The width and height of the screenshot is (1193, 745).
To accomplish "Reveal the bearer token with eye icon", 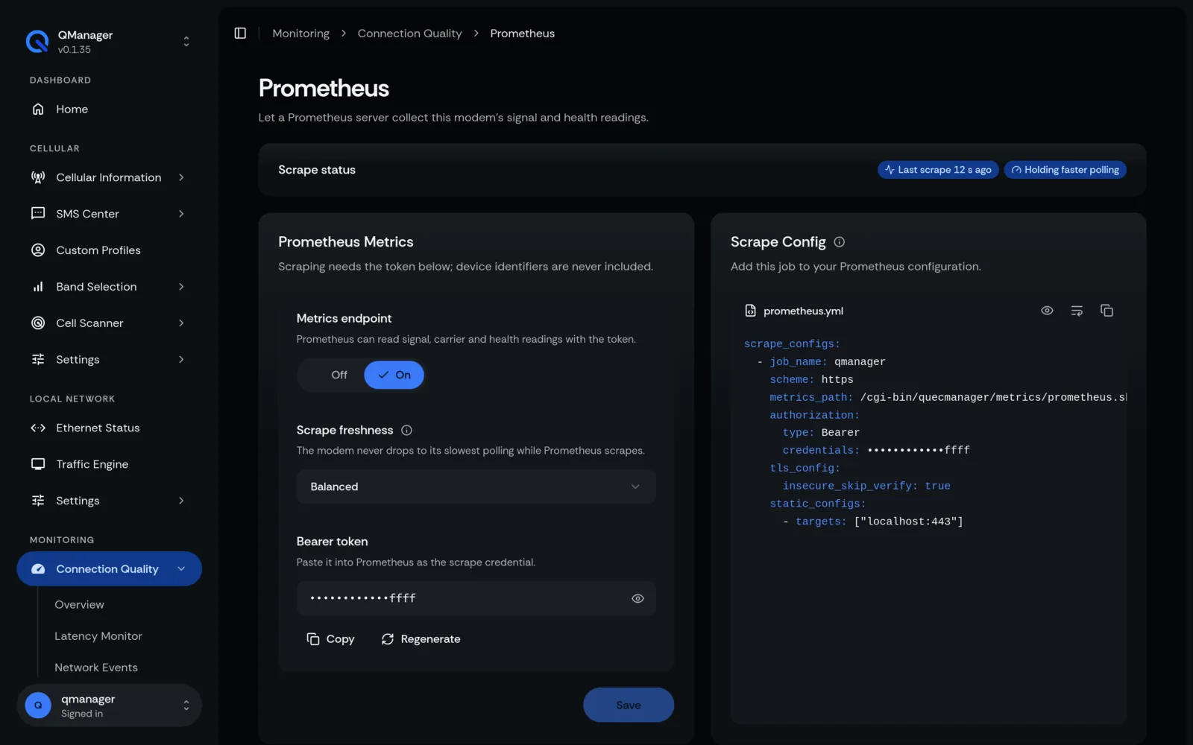I will [x=638, y=598].
